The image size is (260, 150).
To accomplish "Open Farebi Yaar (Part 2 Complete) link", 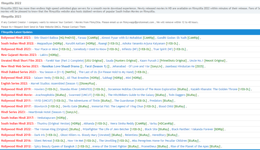I will [x=65, y=61].
